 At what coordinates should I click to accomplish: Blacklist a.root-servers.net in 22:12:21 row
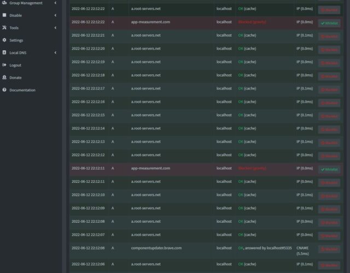(329, 37)
